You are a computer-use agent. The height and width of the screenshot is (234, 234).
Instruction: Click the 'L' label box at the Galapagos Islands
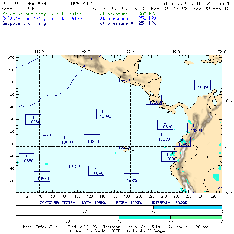pos(123,145)
